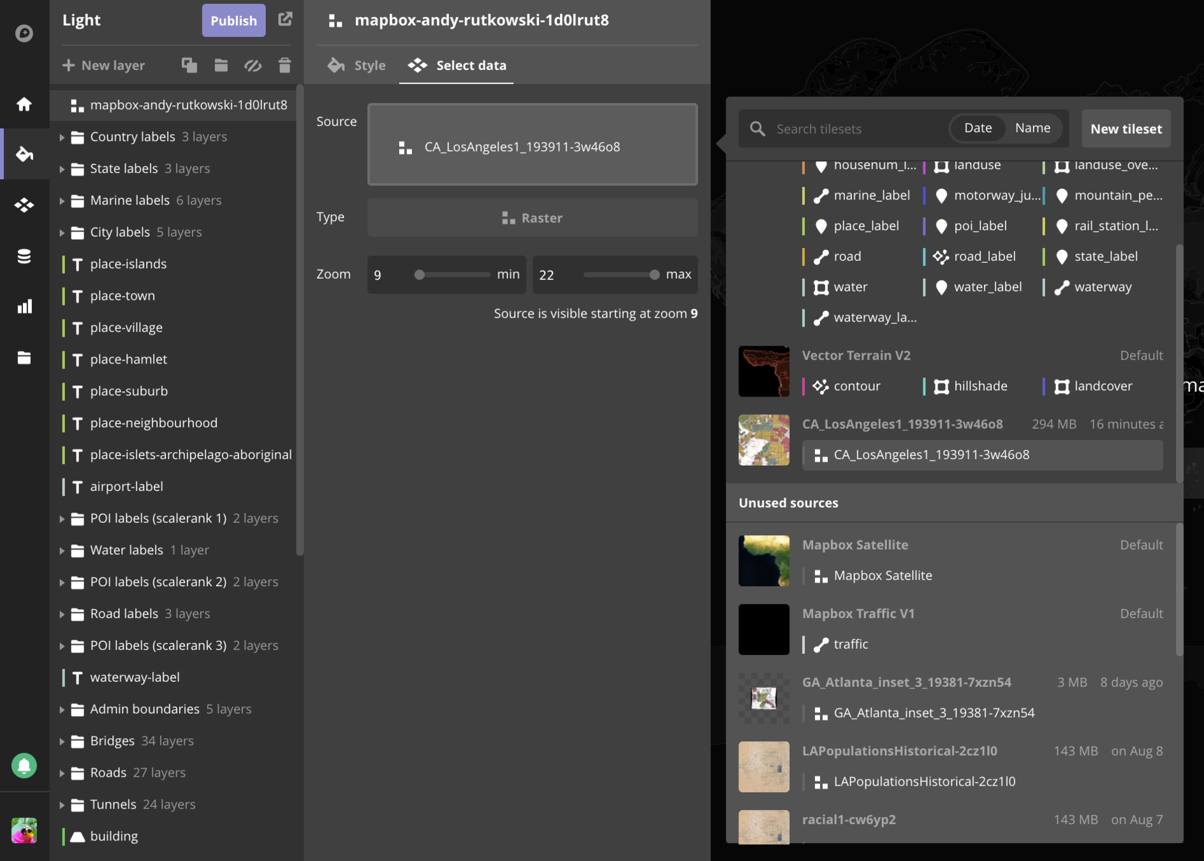
Task: Open the Mapbox Studio logo home
Action: pos(24,33)
